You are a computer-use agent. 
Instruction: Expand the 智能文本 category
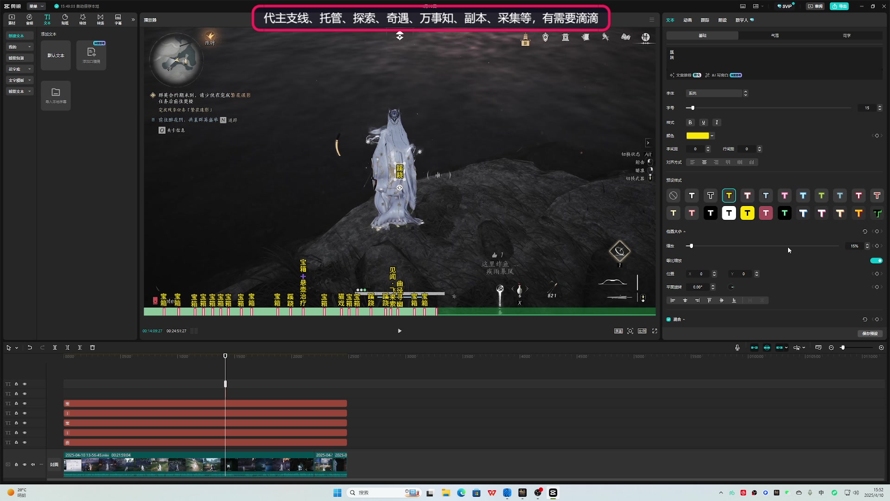pyautogui.click(x=20, y=91)
